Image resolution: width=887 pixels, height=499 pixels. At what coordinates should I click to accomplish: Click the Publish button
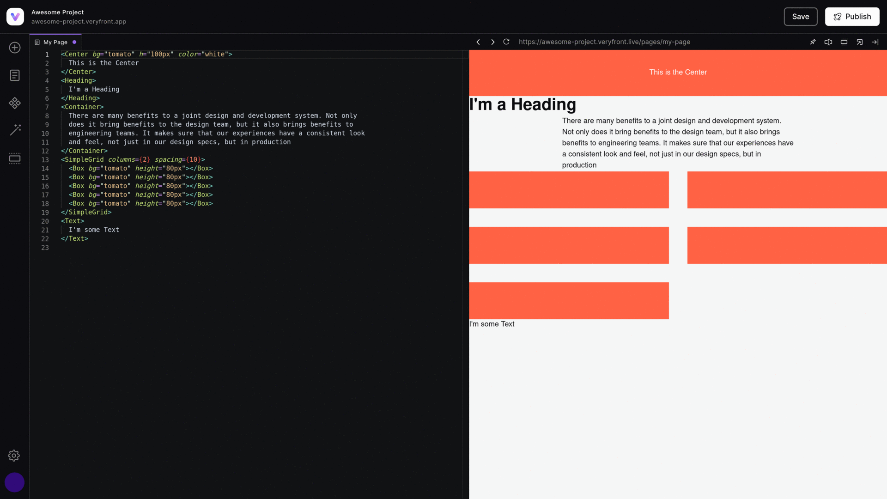click(x=852, y=17)
